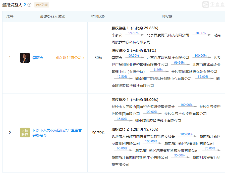Open the 李彦宏 name link in beneficiary column
Image resolution: width=227 pixels, height=175 pixels.
[x=38, y=58]
